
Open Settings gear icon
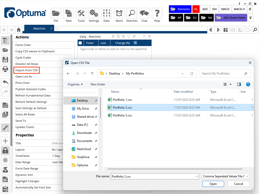94,13
